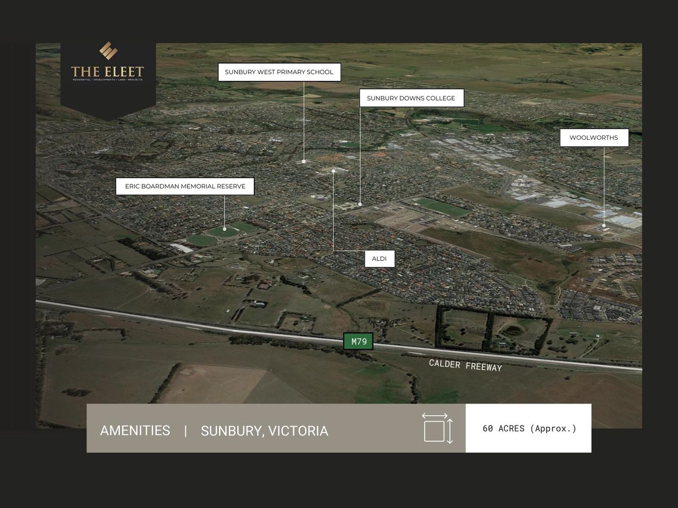Switch to the AMENITIES tab
This screenshot has width=678, height=508.
pos(135,430)
